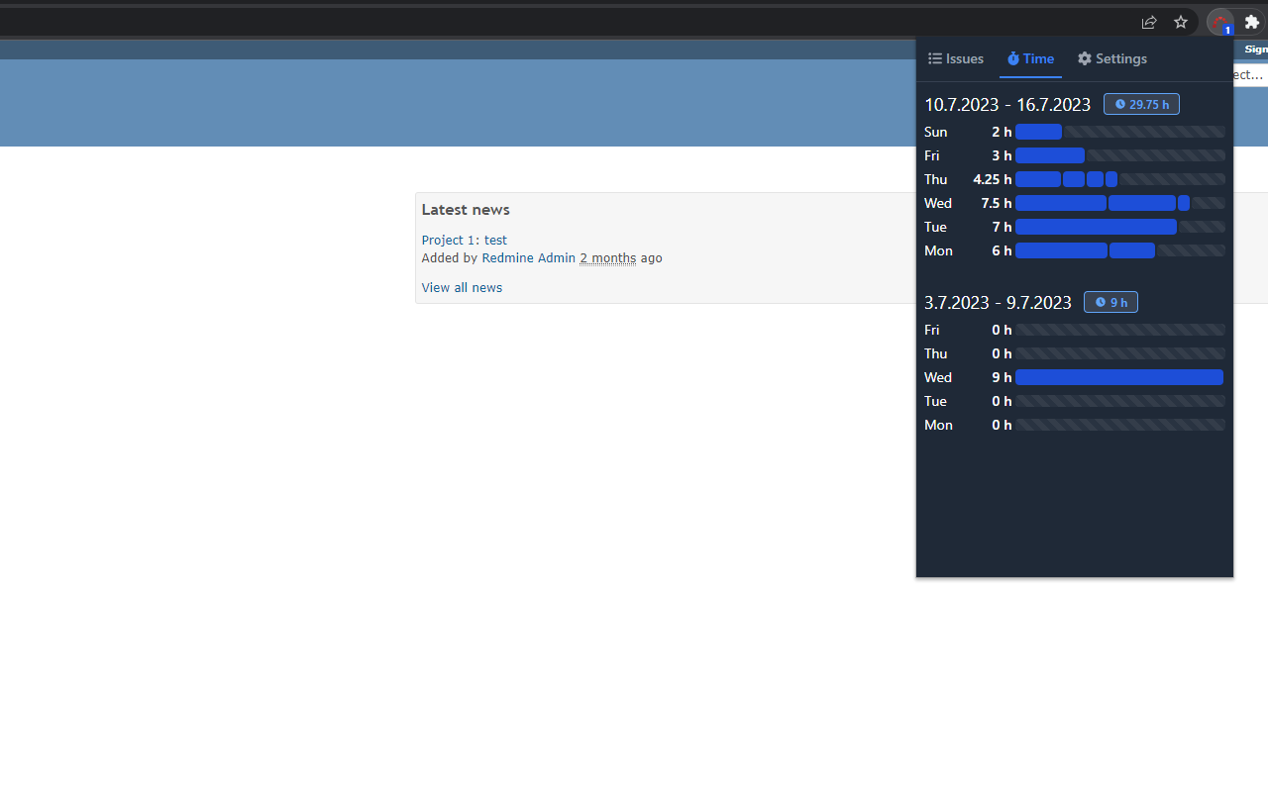
Task: Click first segment of Wednesday 7.5 h bar
Action: 1061,203
